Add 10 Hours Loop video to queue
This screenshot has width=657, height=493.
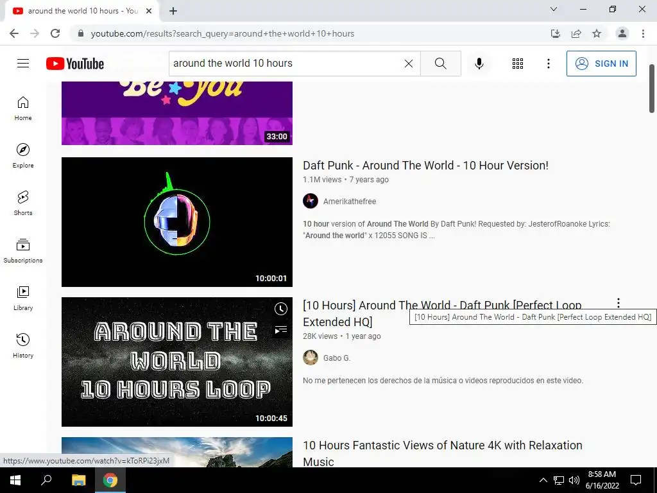coord(281,331)
